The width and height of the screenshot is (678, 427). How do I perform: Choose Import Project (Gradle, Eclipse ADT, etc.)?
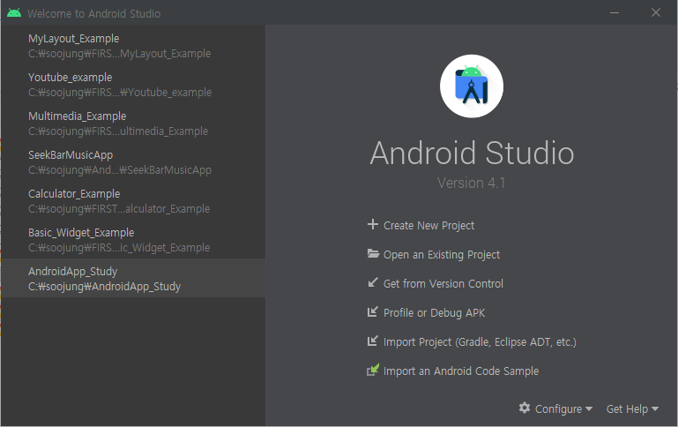point(480,341)
